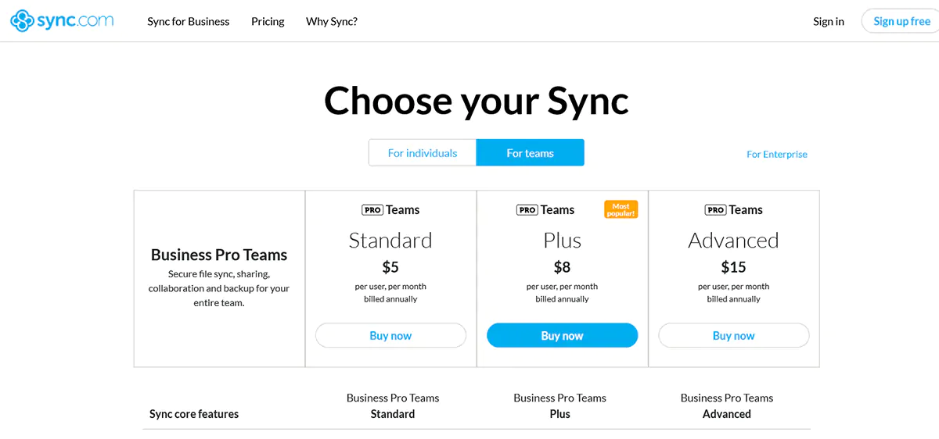This screenshot has height=439, width=939.
Task: Click the PRO badge on Standard plan
Action: [x=372, y=210]
